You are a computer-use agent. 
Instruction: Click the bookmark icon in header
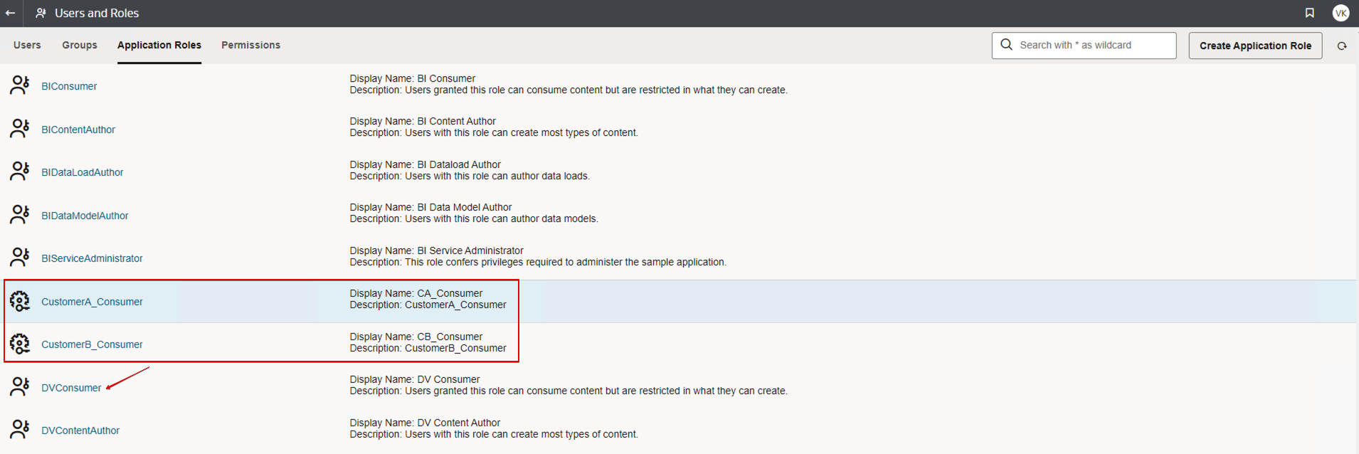pos(1309,13)
